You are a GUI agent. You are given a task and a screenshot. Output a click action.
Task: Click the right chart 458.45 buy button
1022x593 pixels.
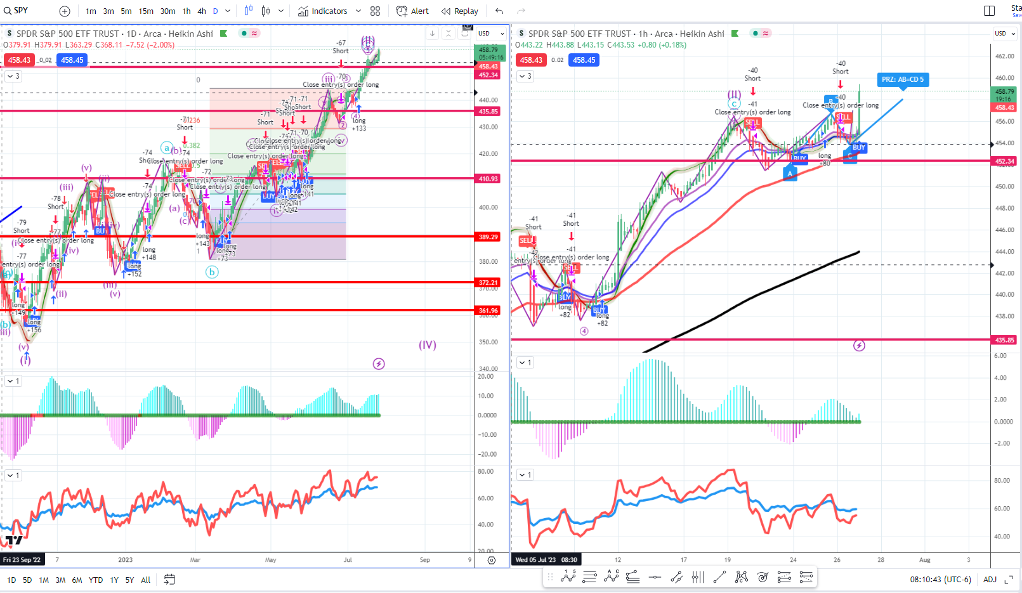pos(584,60)
